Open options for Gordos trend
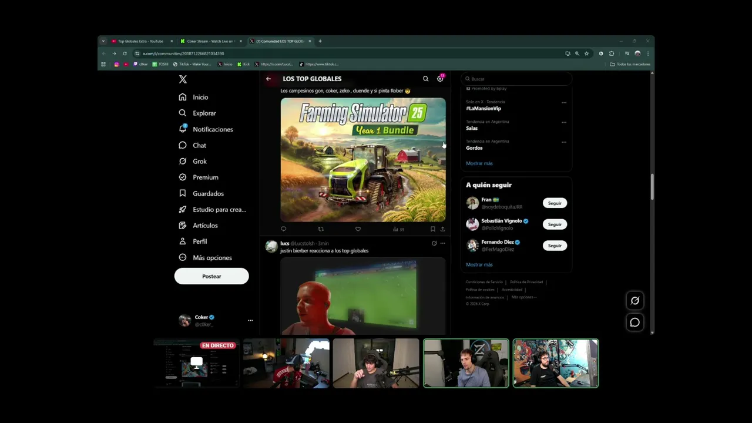 coord(564,142)
